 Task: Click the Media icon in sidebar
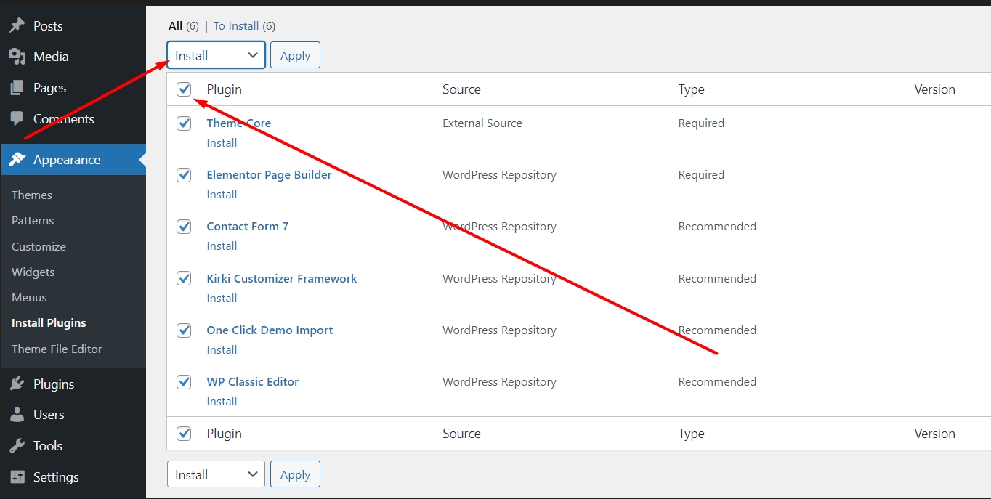pos(17,57)
